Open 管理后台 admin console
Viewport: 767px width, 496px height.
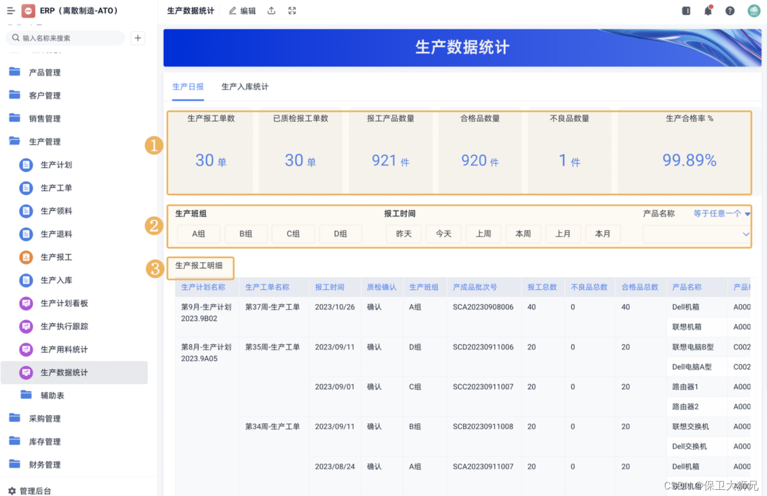tap(30, 490)
